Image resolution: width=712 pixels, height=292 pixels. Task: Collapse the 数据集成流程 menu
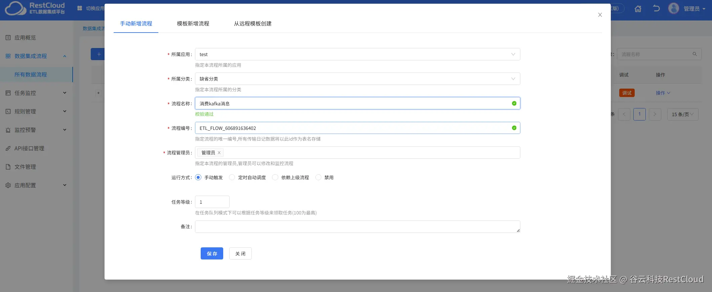[65, 56]
